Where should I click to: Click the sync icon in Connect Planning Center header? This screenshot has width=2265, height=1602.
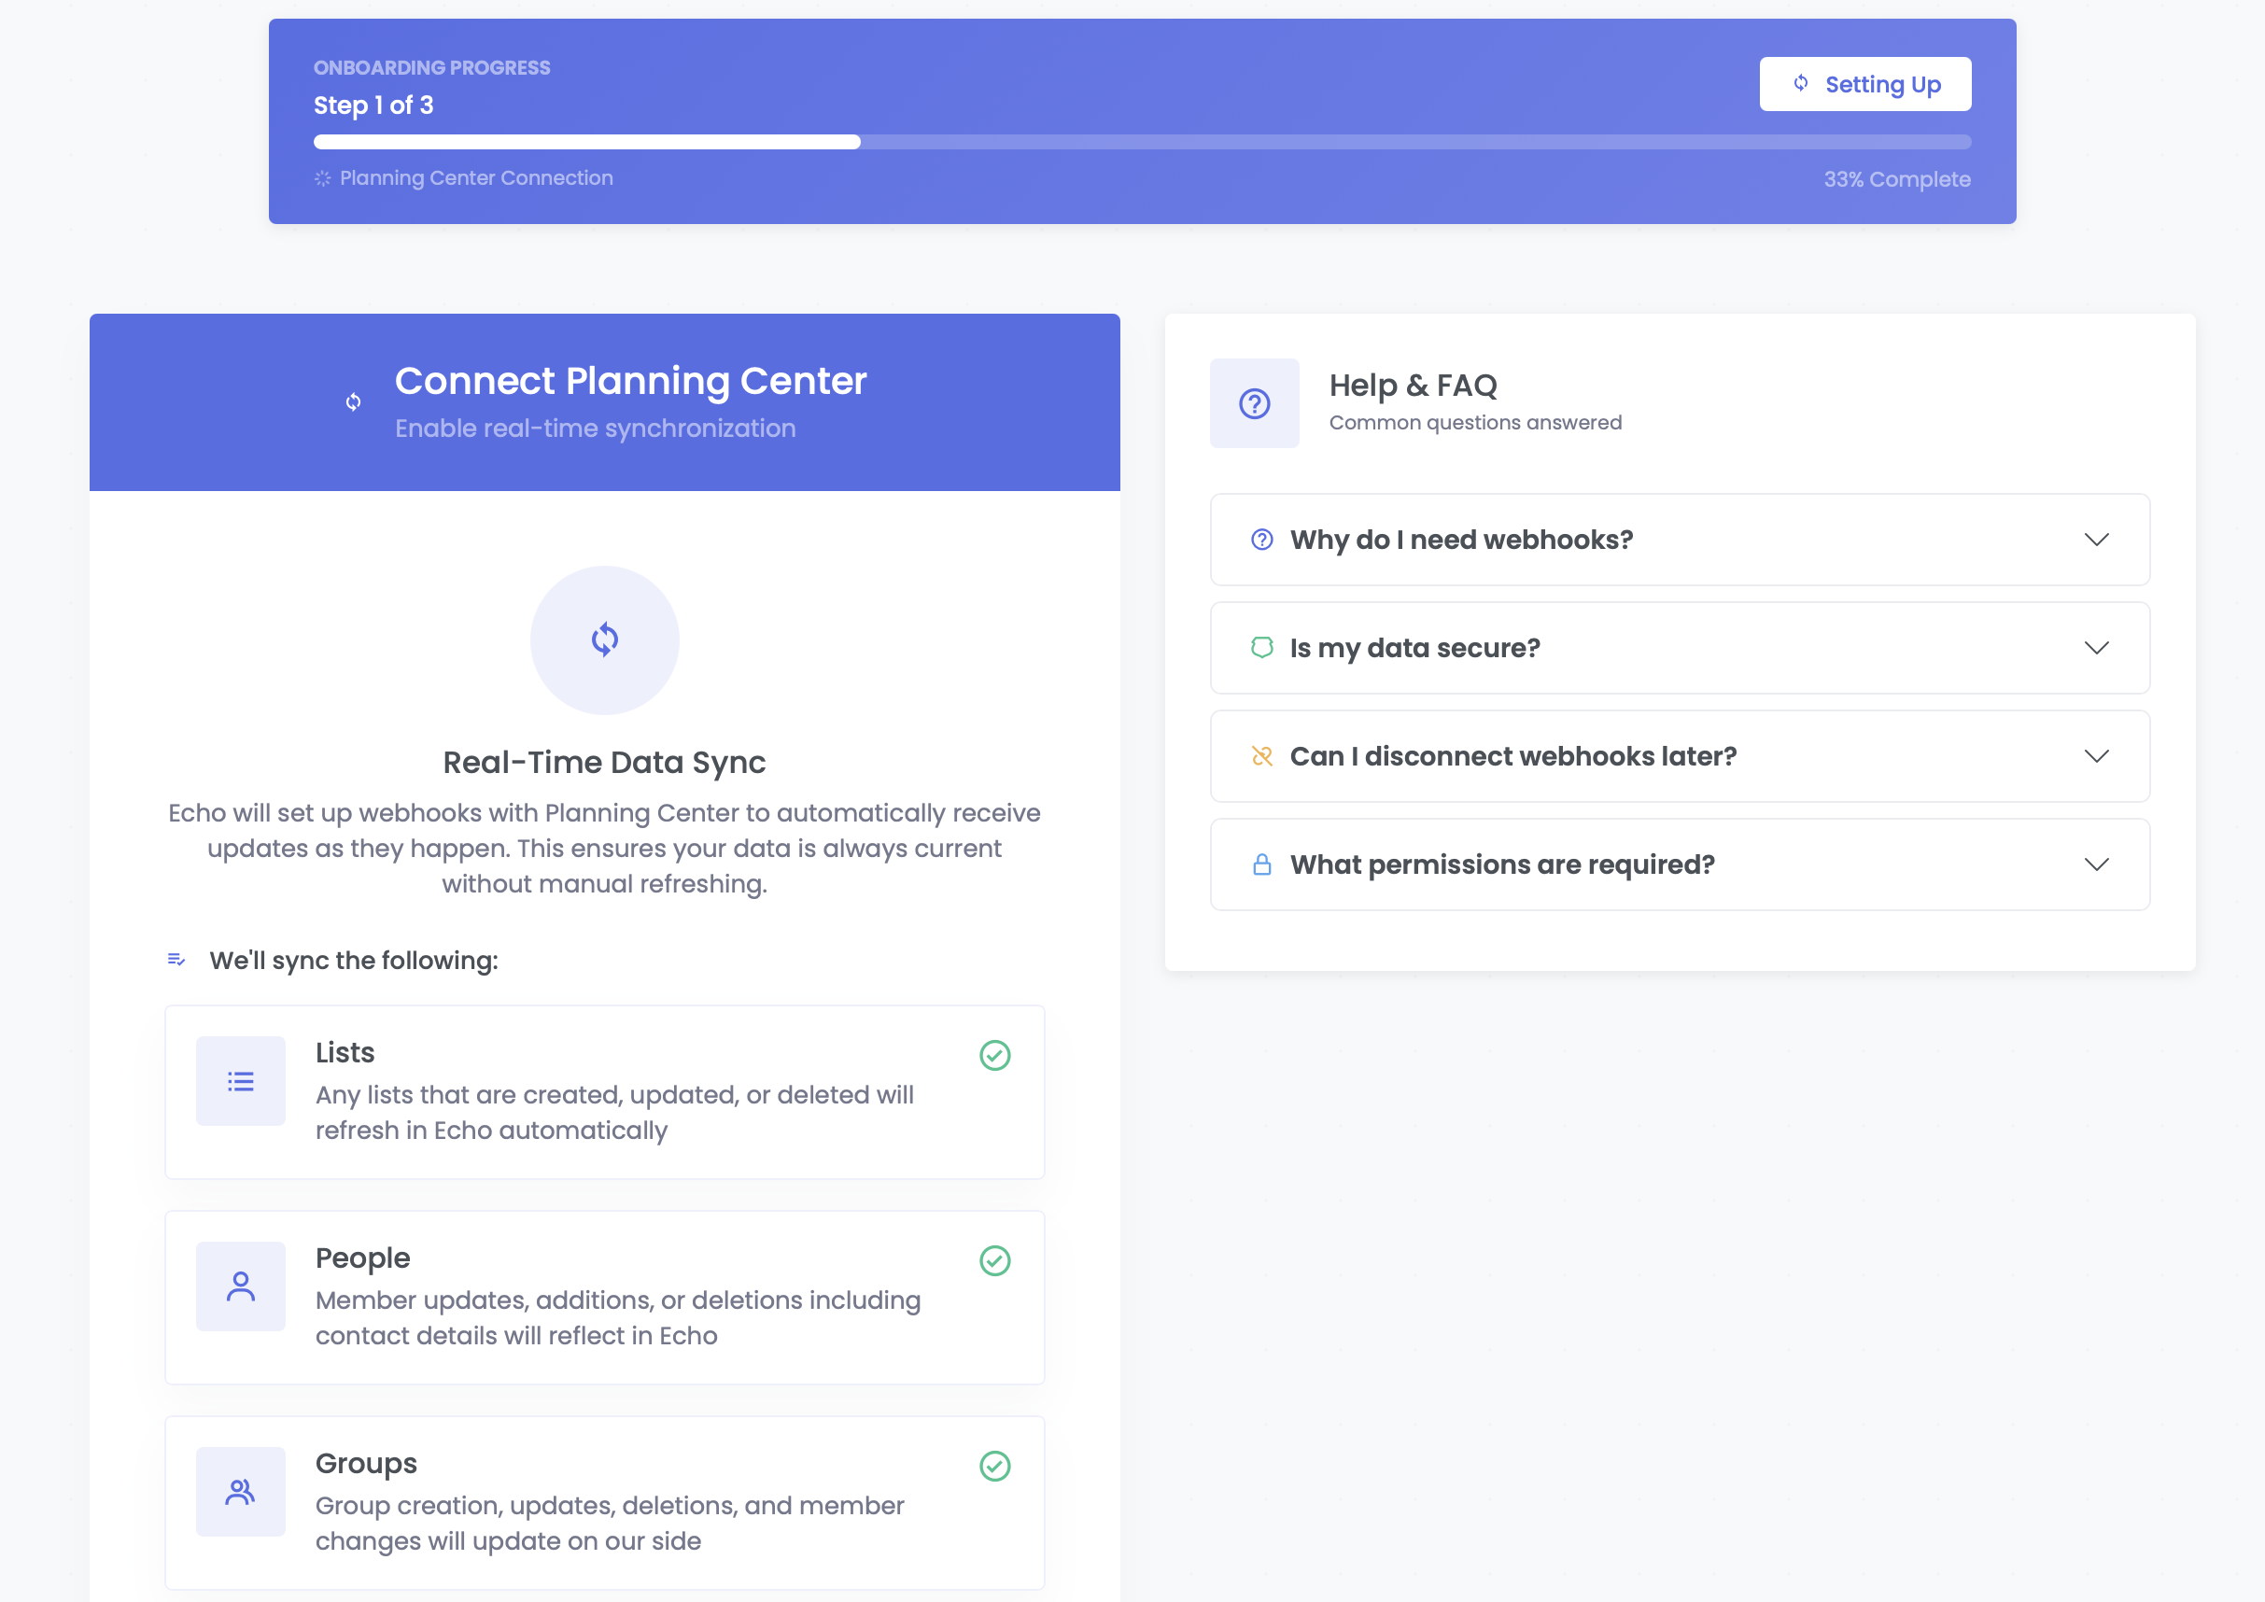coord(353,402)
